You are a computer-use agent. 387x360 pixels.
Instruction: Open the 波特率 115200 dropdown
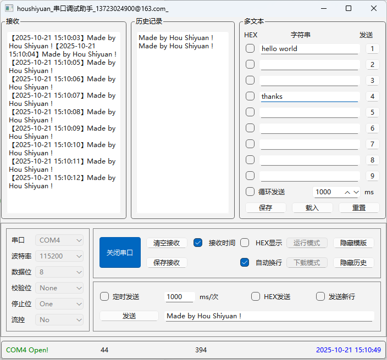59,256
